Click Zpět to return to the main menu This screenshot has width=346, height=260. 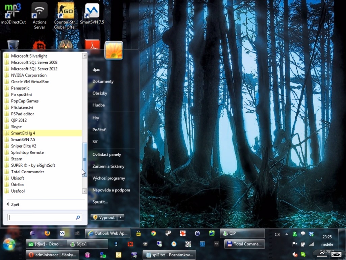pos(15,204)
